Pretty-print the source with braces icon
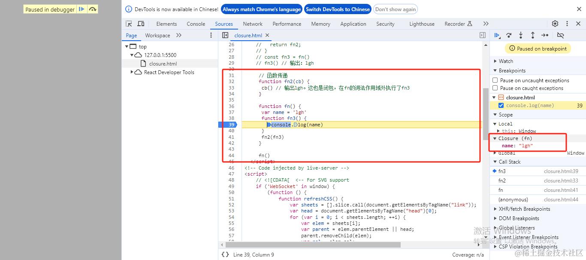Image resolution: width=586 pixels, height=260 pixels. click(x=225, y=254)
